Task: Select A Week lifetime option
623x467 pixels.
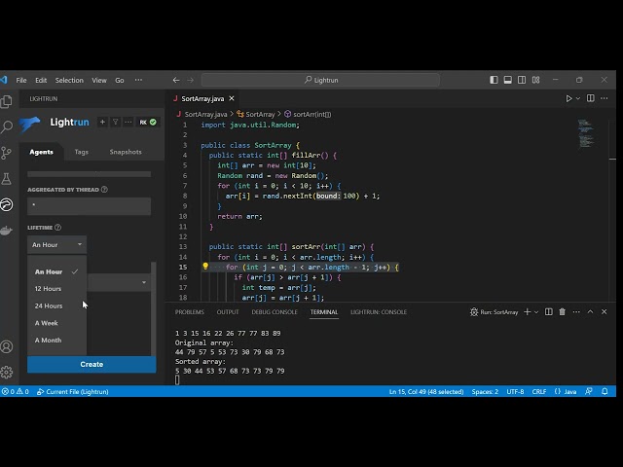Action: [x=56, y=323]
